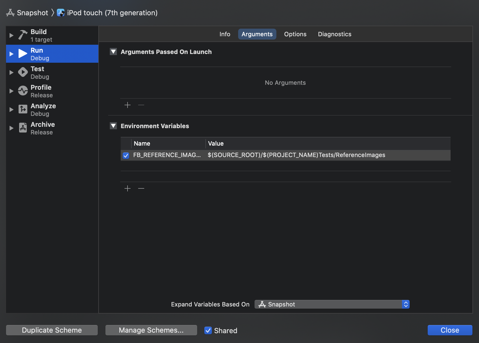Click the FB_REFERENCE_IMAG... name cell
The image size is (479, 343).
[x=167, y=155]
